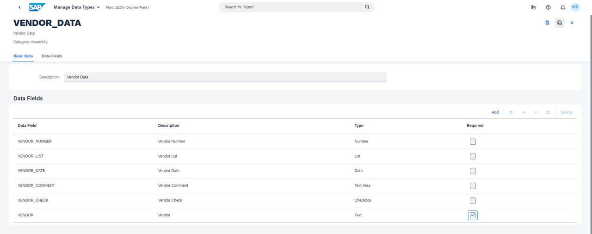
Task: Enable Required checkbox for VENDOR_DATE
Action: (x=473, y=171)
